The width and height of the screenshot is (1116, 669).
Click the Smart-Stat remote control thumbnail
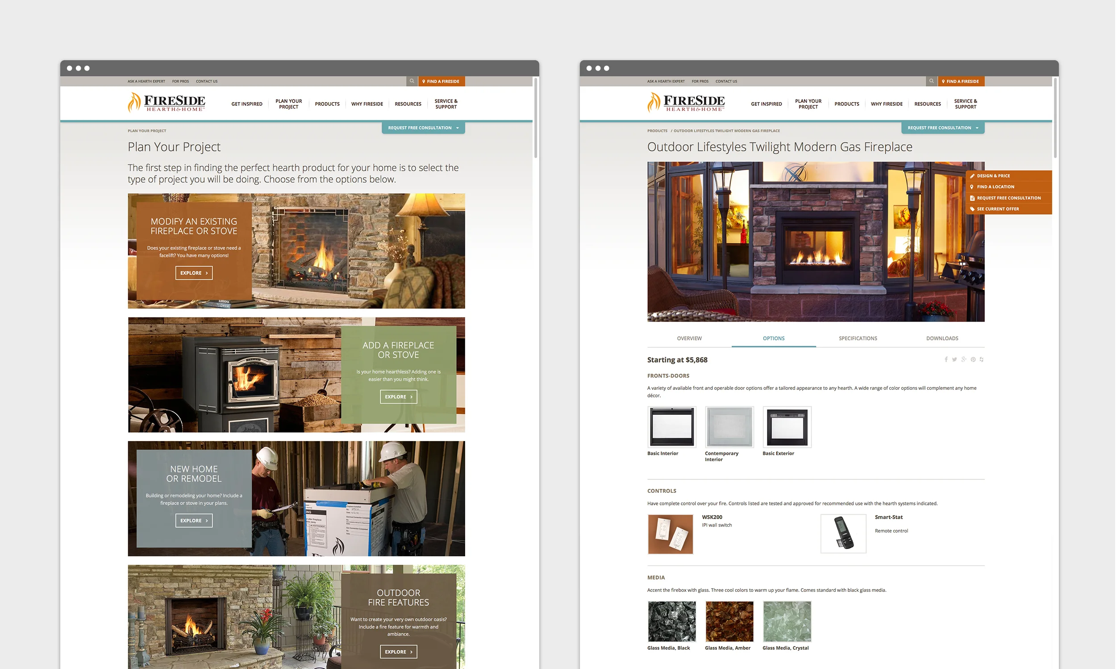click(x=844, y=534)
